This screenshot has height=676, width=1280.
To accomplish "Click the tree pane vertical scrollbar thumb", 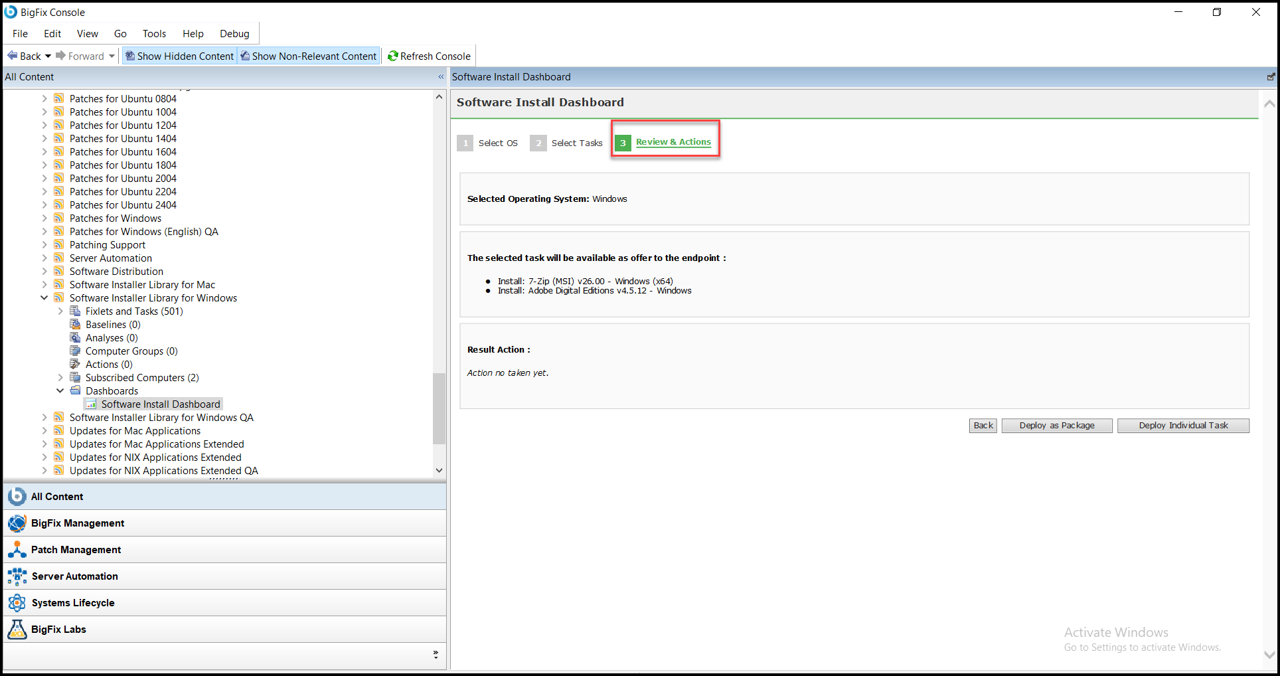I will click(439, 408).
